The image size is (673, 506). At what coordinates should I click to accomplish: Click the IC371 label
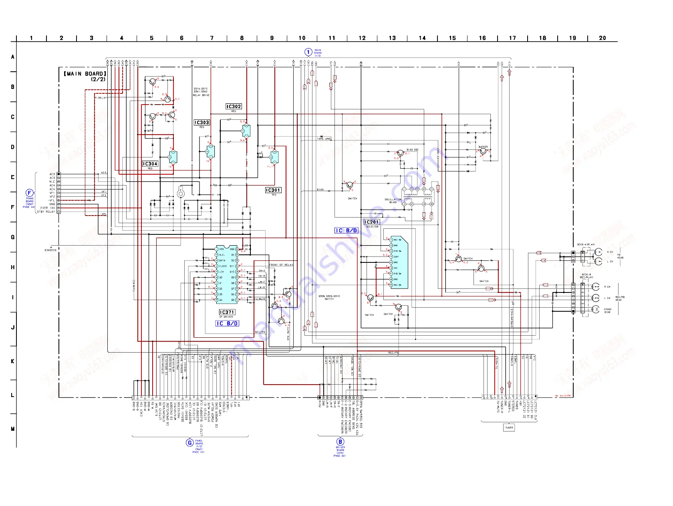point(227,312)
